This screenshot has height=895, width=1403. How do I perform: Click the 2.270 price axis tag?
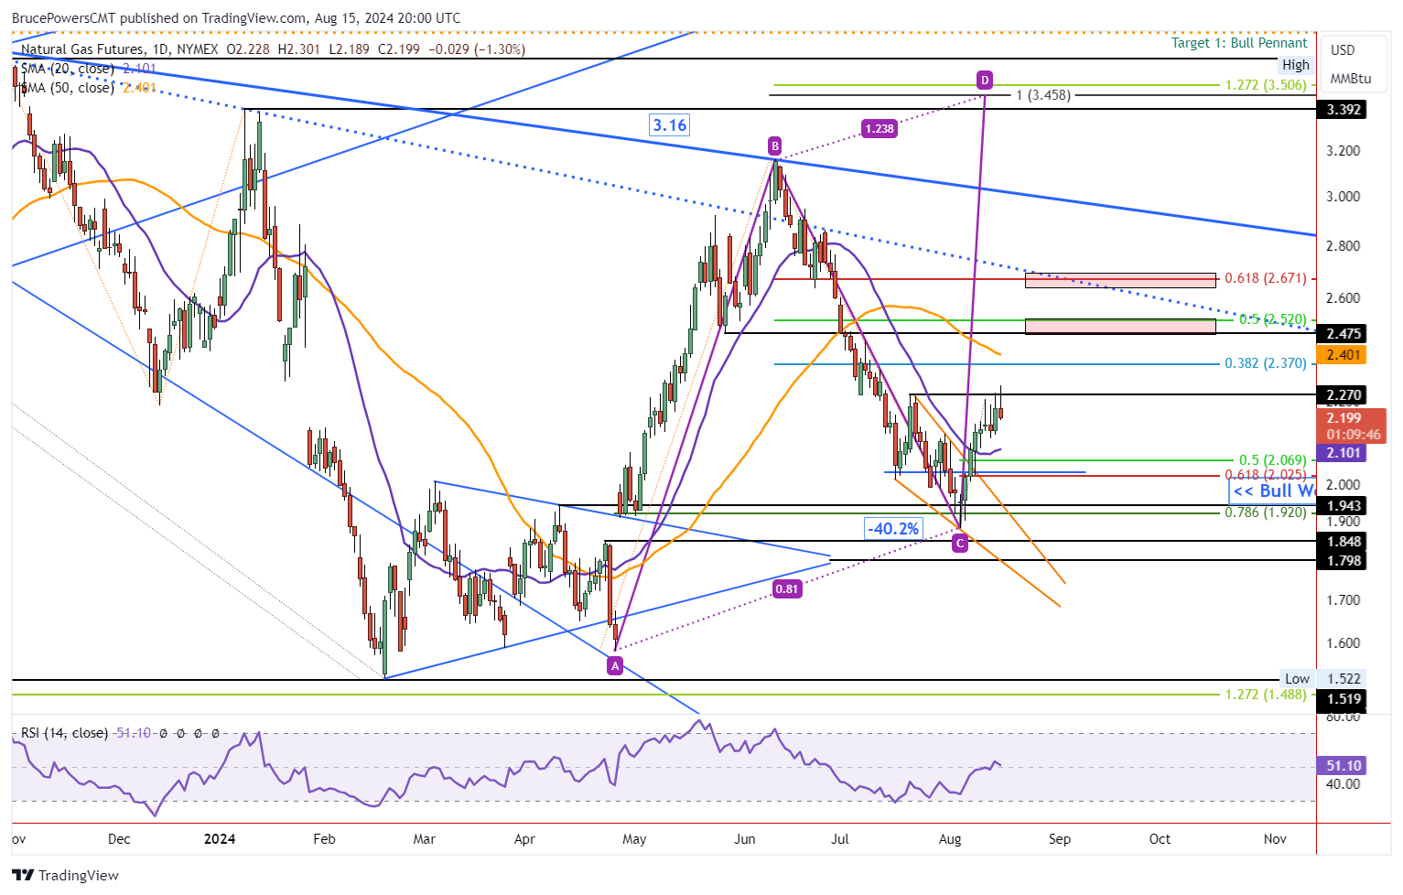tap(1342, 395)
